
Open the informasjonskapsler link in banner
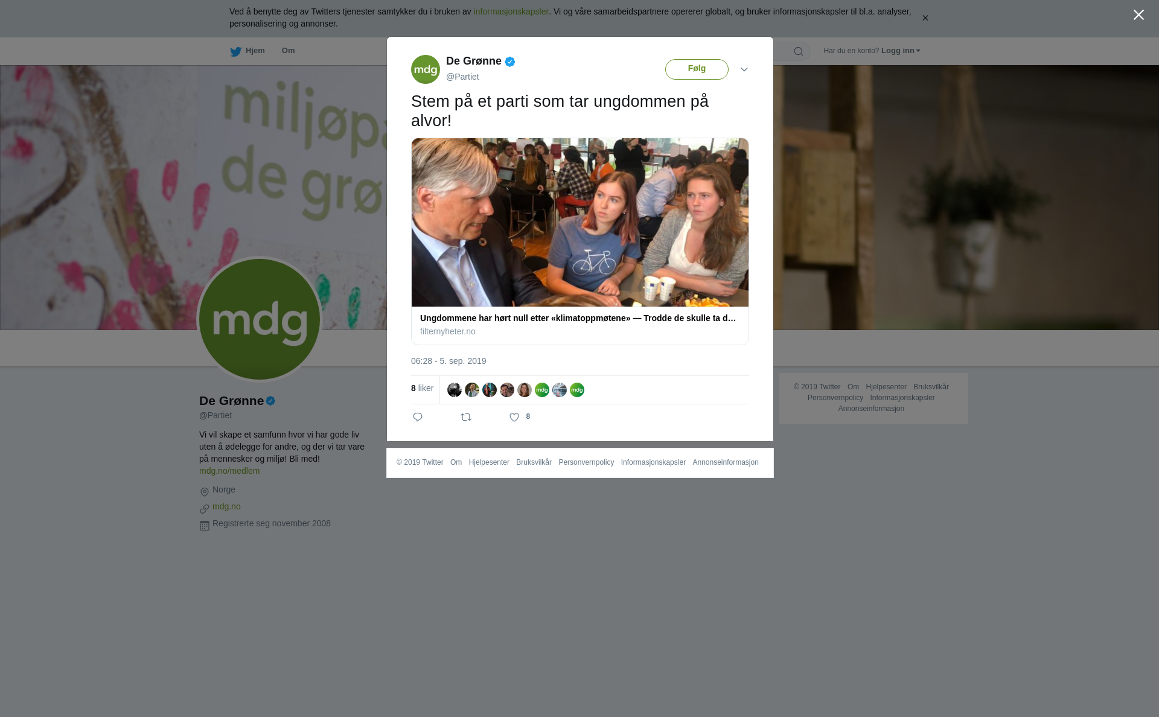pyautogui.click(x=511, y=11)
